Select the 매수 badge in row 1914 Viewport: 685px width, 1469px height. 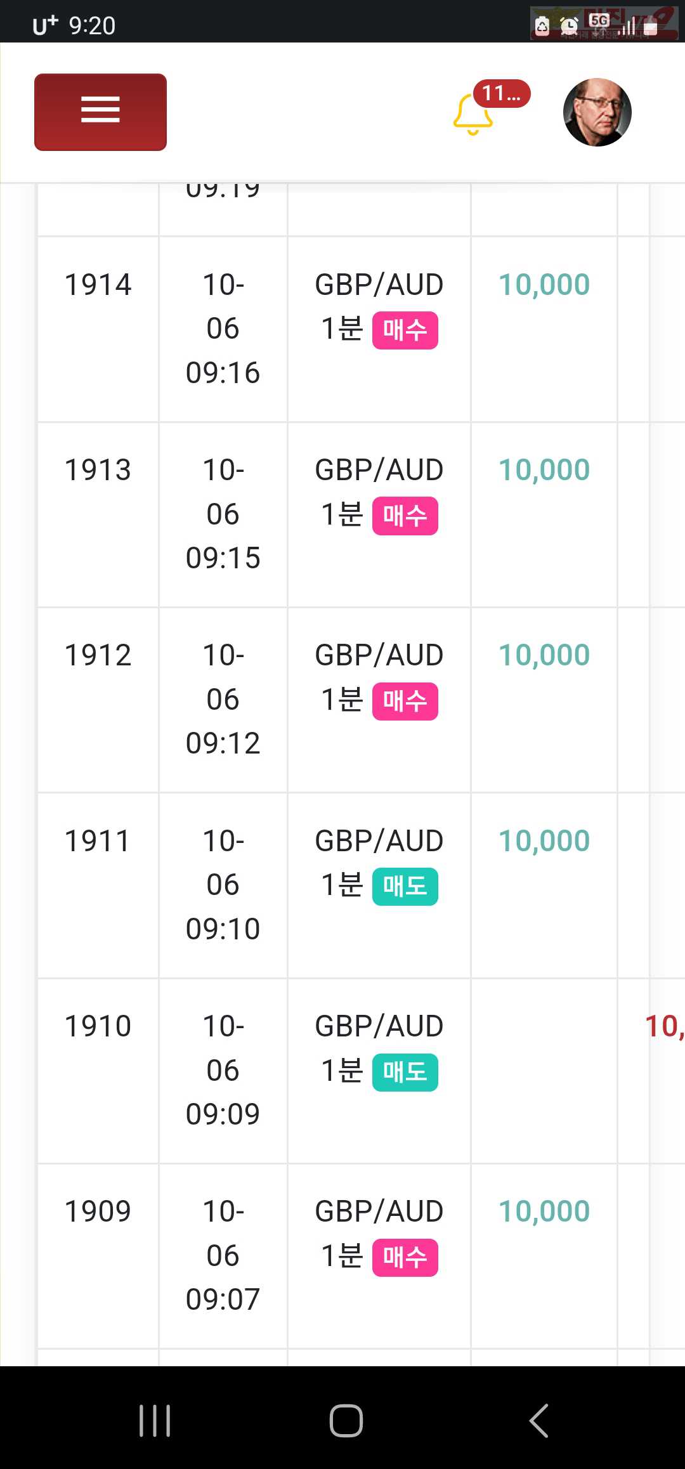click(405, 330)
